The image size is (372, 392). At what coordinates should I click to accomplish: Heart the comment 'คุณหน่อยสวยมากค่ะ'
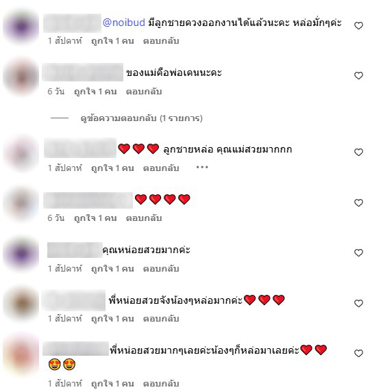[358, 252]
